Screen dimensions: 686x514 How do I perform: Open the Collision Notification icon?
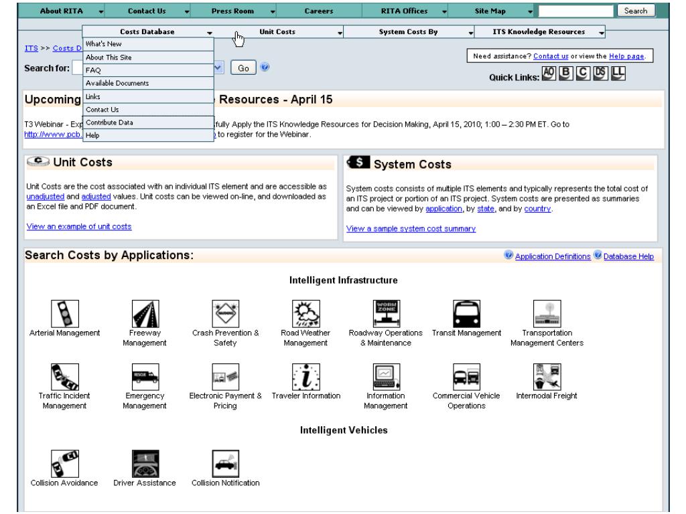pyautogui.click(x=225, y=464)
